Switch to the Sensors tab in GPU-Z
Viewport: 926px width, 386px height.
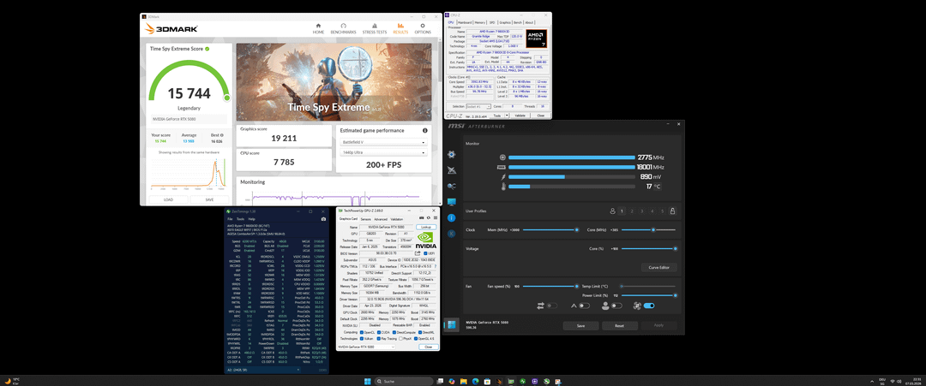[x=365, y=219]
